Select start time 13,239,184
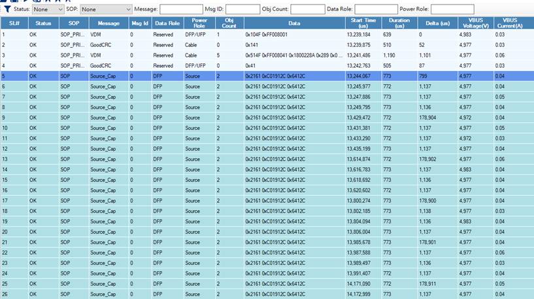Screen dimensions: 534x299 [359, 35]
